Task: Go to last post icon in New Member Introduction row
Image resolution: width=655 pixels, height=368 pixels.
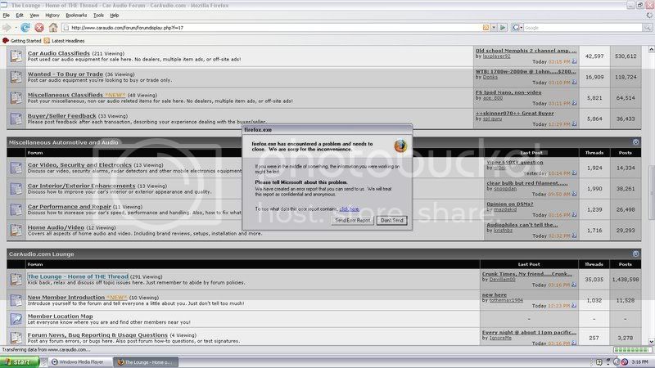Action: [x=575, y=306]
